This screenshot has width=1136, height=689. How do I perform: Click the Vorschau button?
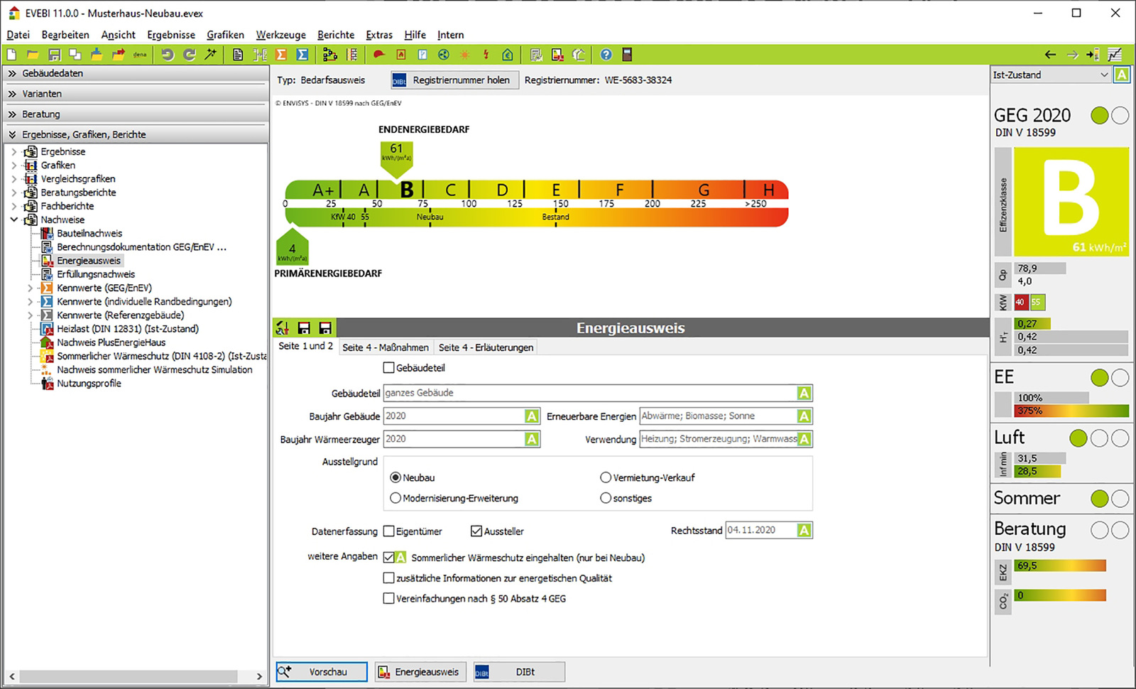[x=322, y=672]
